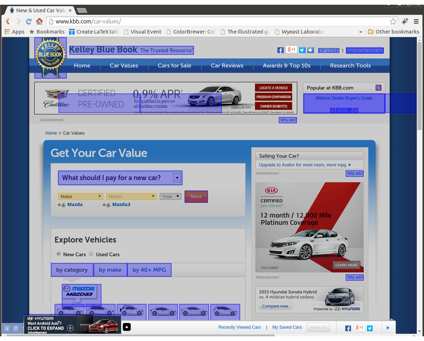
Task: Open the Model dropdown
Action: pyautogui.click(x=131, y=196)
